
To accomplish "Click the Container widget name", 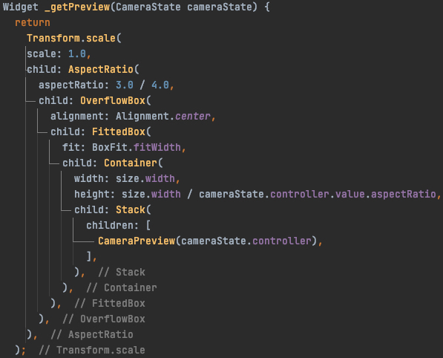I will tap(131, 163).
